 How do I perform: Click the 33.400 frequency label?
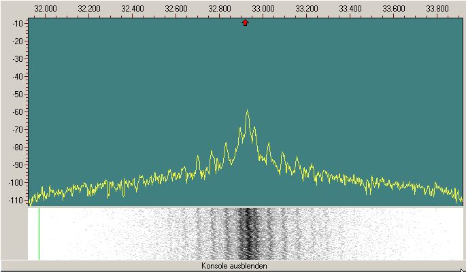tap(350, 9)
